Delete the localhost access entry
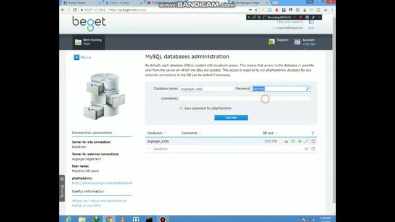The image size is (395, 222). [313, 149]
